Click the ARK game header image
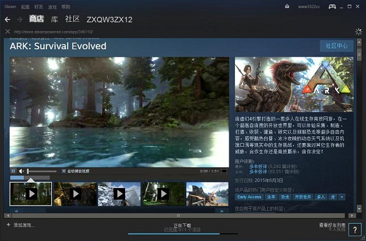Viewport: 366px width, 241px height. click(x=294, y=85)
